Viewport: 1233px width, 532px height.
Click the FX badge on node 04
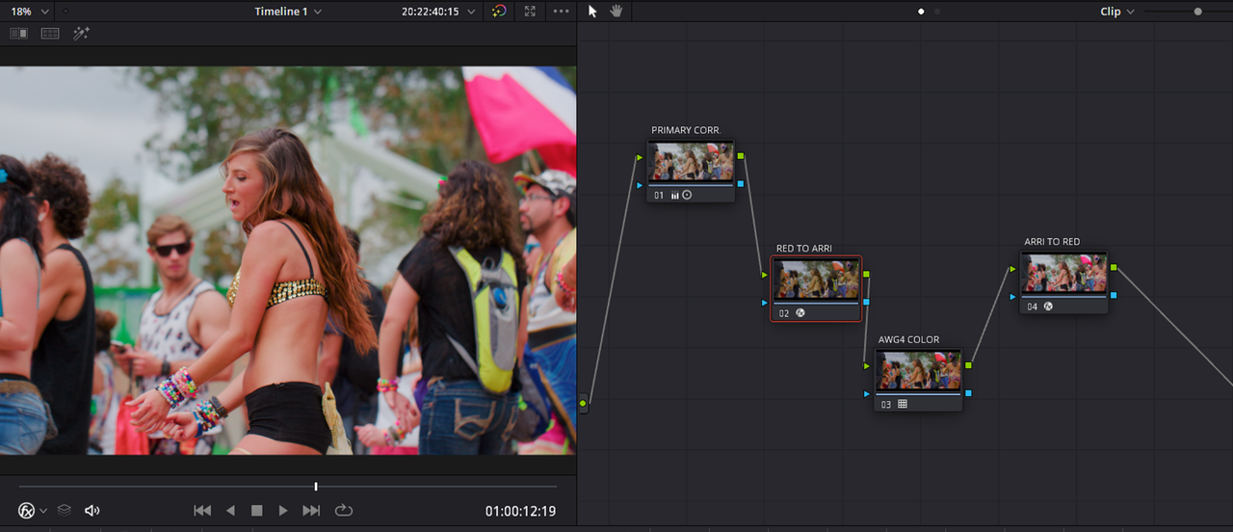point(1048,306)
